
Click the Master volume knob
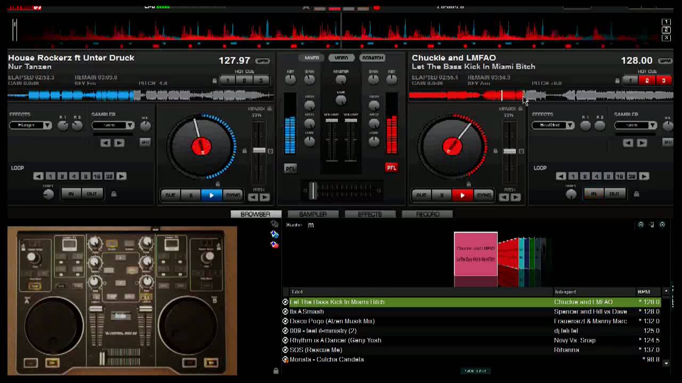point(341,80)
